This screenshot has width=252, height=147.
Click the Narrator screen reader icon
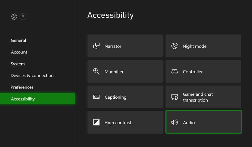click(96, 46)
